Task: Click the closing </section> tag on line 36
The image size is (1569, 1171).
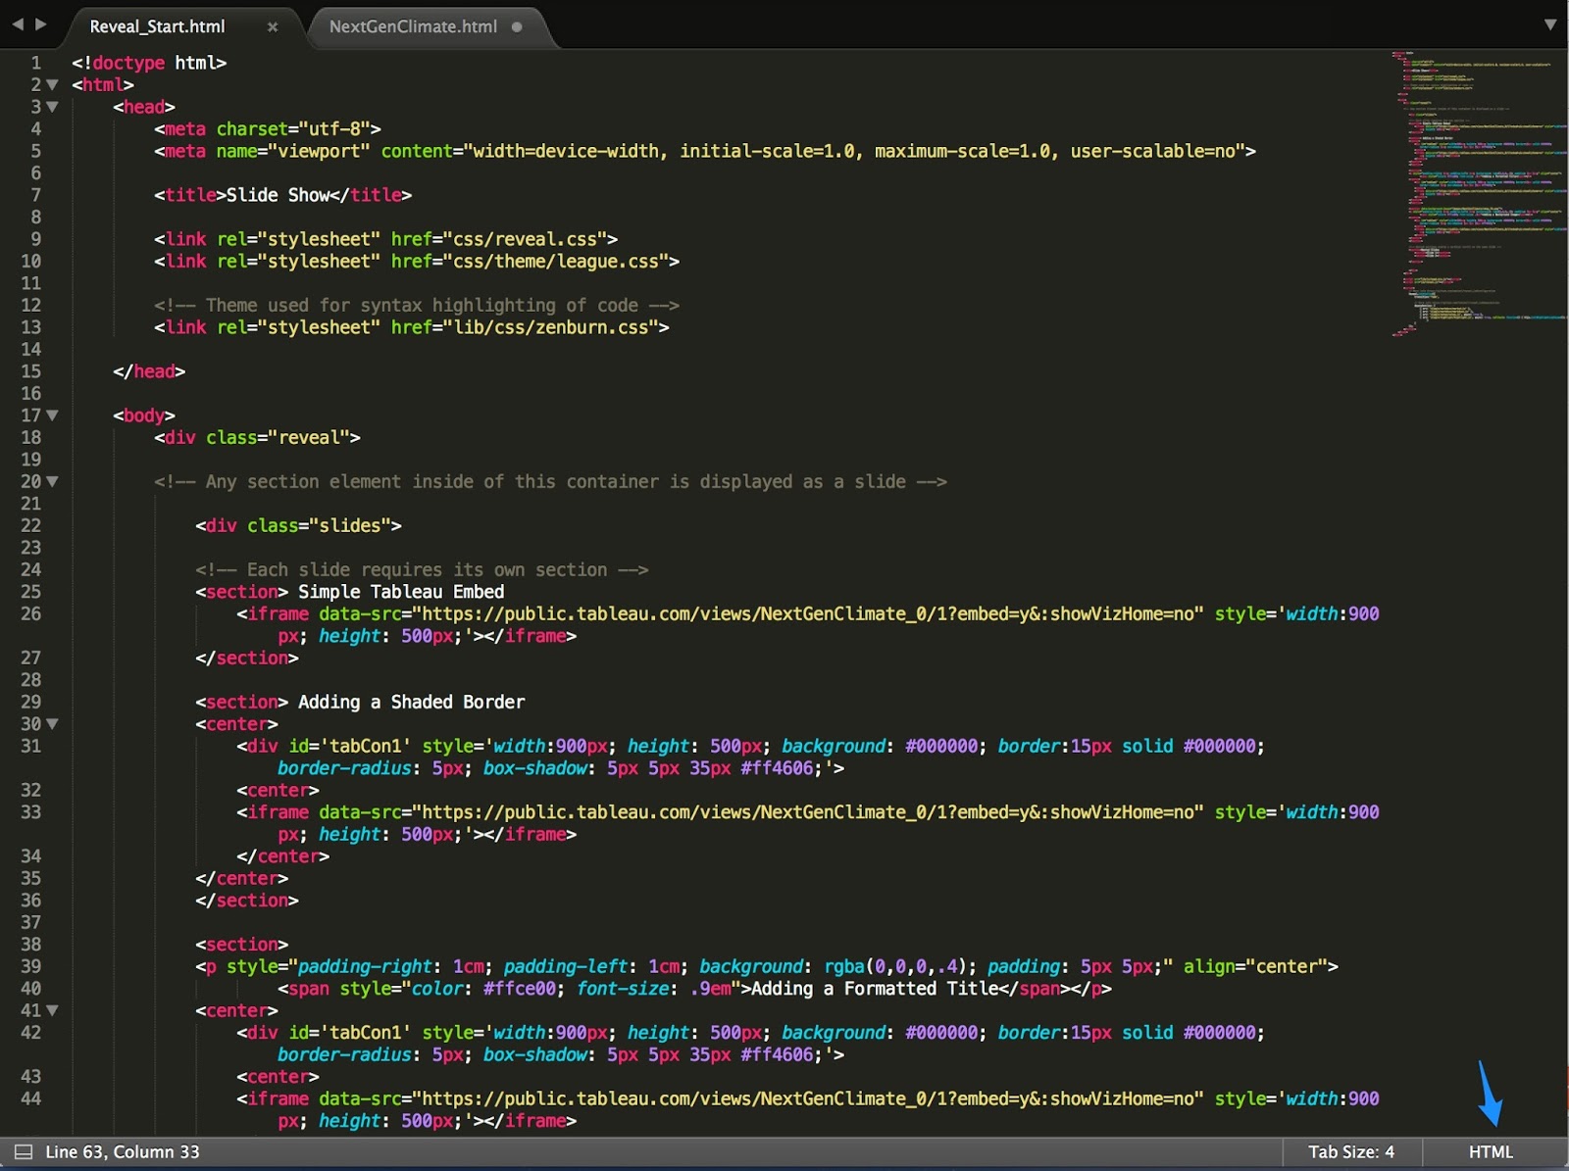Action: pyautogui.click(x=247, y=901)
